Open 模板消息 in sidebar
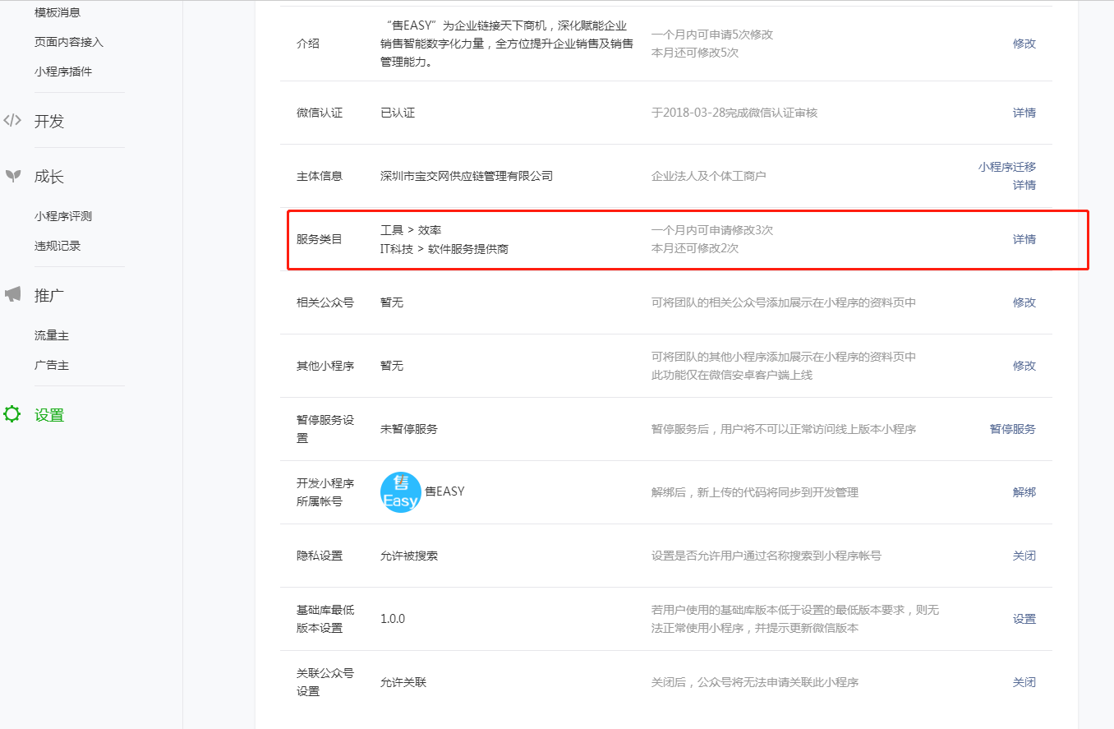The width and height of the screenshot is (1114, 729). [x=58, y=12]
